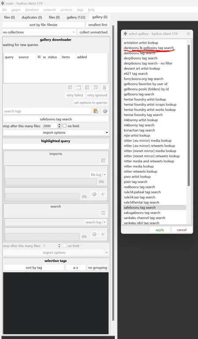Click the green apply button
This screenshot has width=198, height=339.
[160, 230]
